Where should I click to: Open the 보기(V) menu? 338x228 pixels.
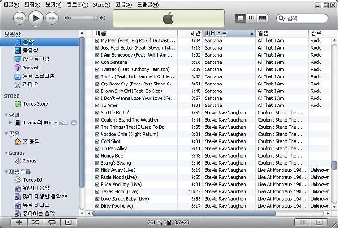(x=54, y=5)
